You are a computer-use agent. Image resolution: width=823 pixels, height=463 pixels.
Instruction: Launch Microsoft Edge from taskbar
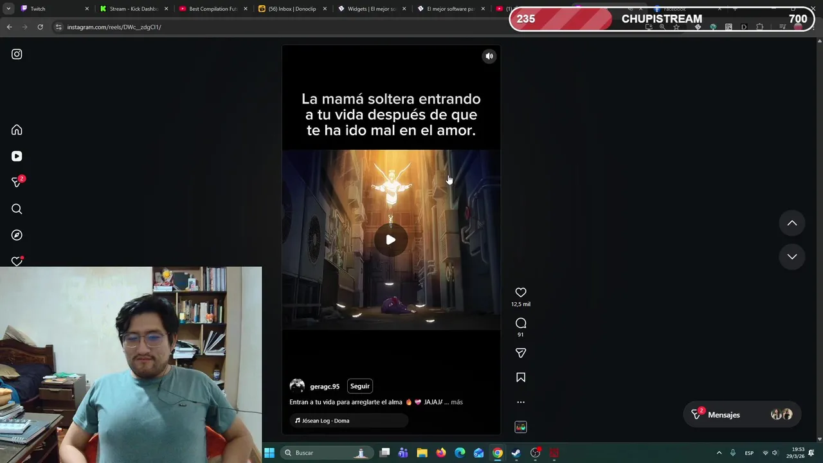460,453
